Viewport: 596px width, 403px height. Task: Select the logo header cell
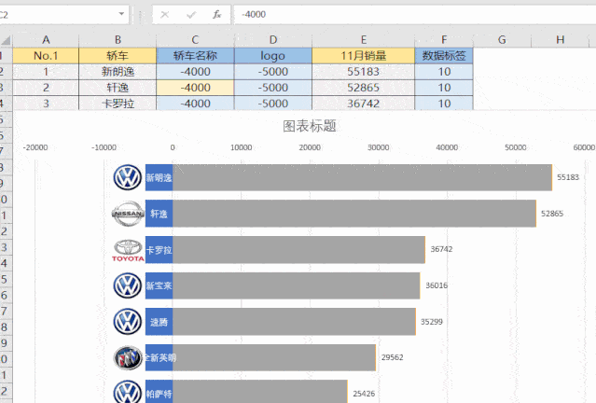(273, 56)
